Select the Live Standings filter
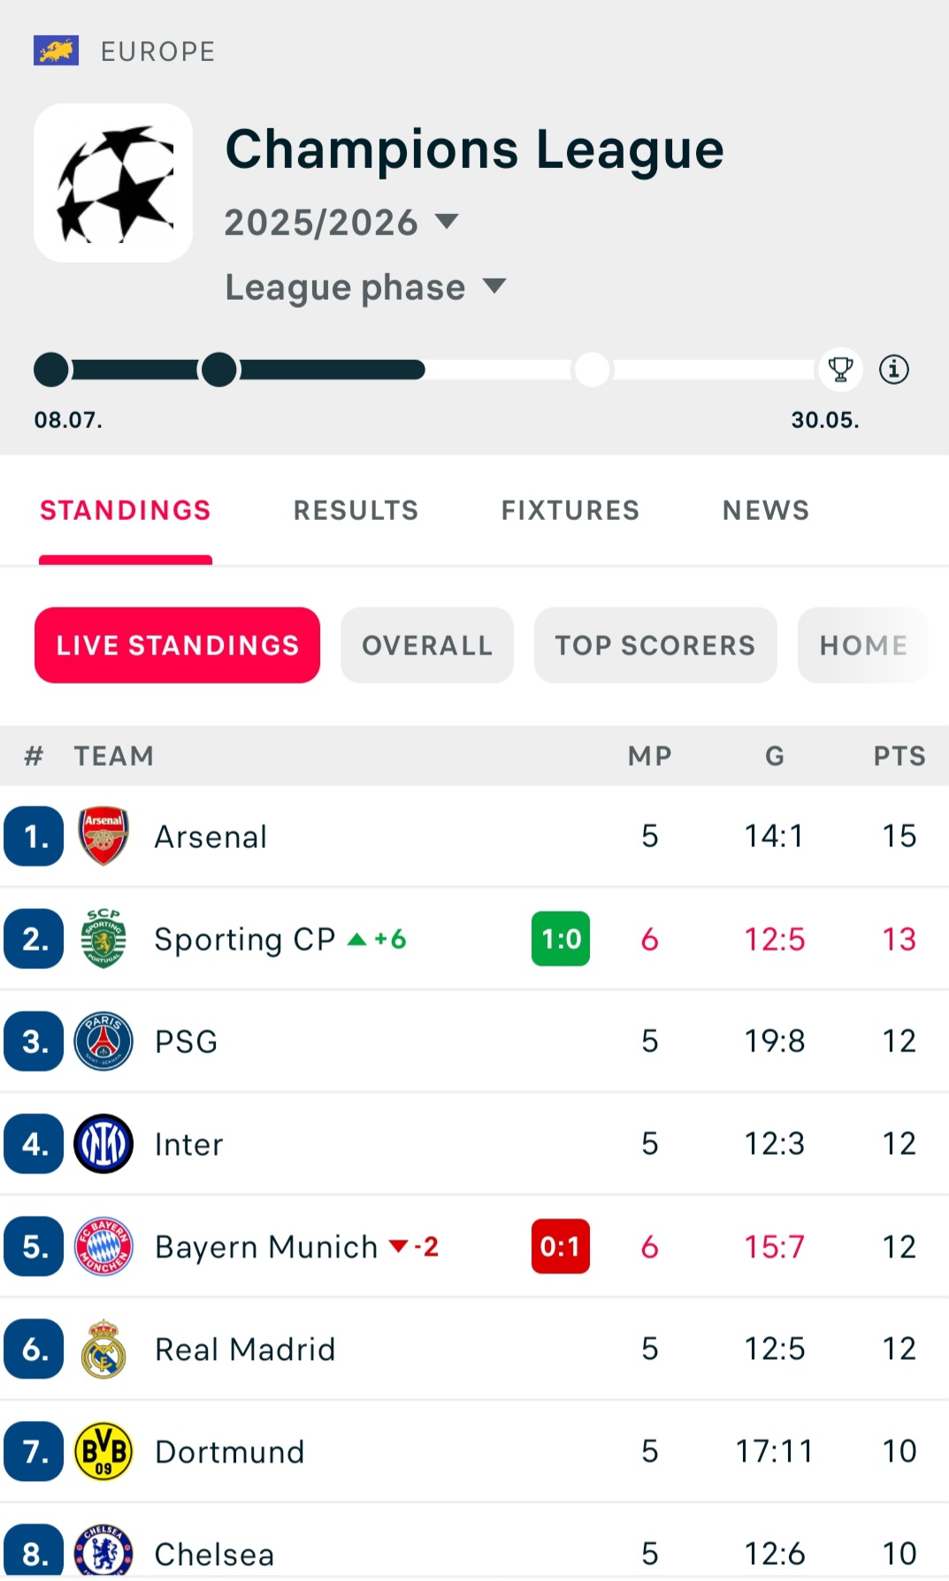Viewport: 949px width, 1581px height. (x=177, y=645)
